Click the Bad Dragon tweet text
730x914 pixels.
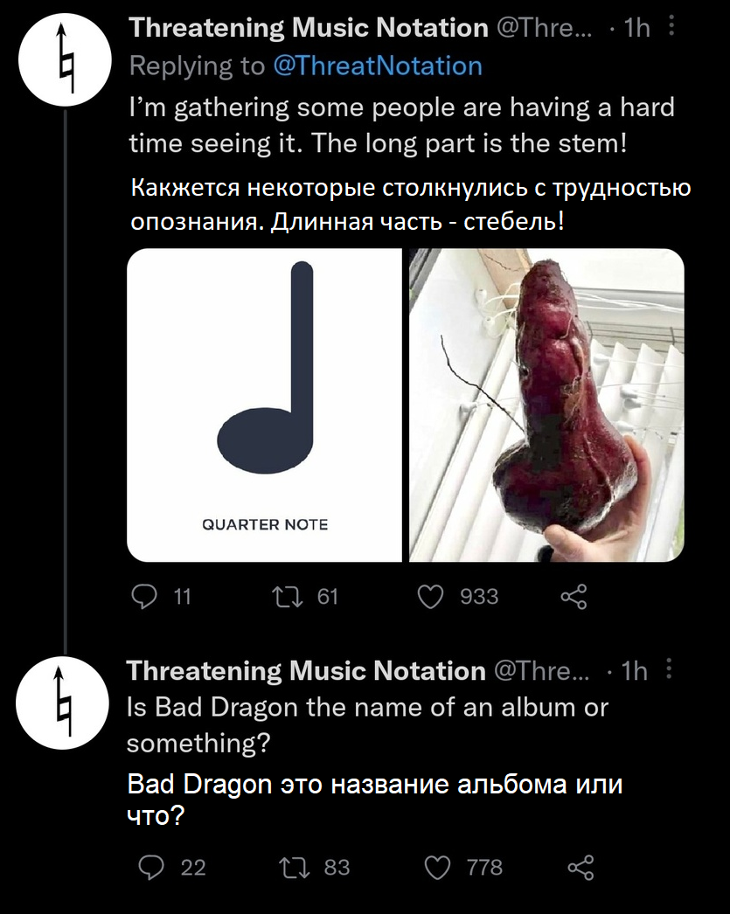click(367, 724)
